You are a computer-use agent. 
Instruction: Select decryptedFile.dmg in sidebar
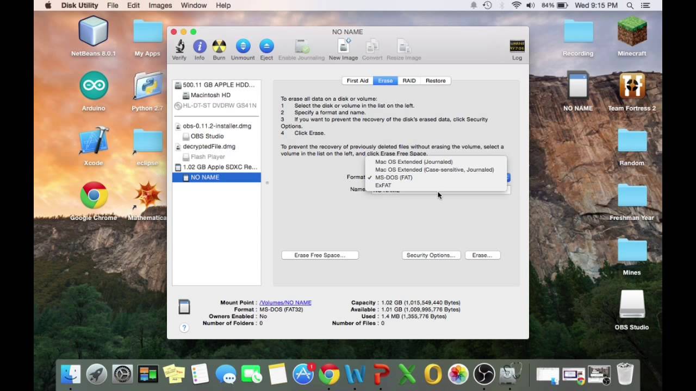click(216, 147)
